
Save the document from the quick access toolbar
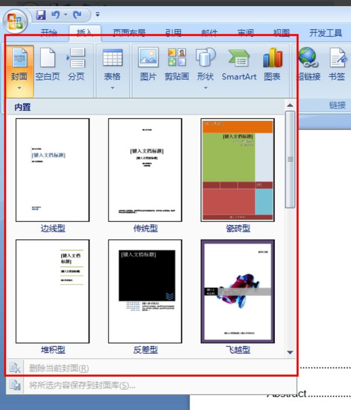tap(41, 15)
